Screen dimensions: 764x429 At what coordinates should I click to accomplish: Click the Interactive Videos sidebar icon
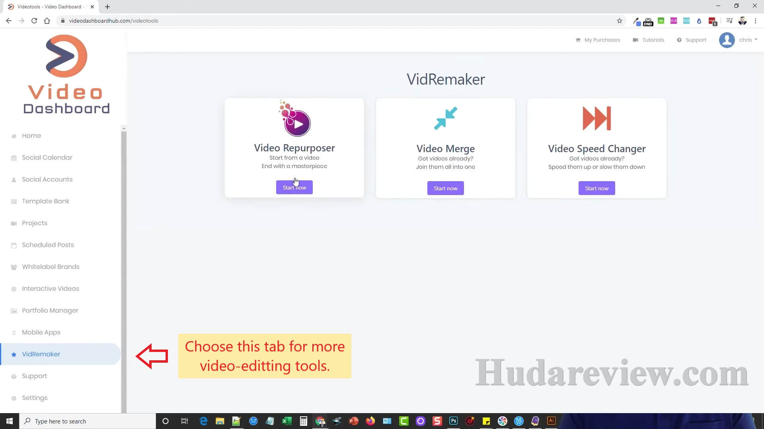pos(14,289)
